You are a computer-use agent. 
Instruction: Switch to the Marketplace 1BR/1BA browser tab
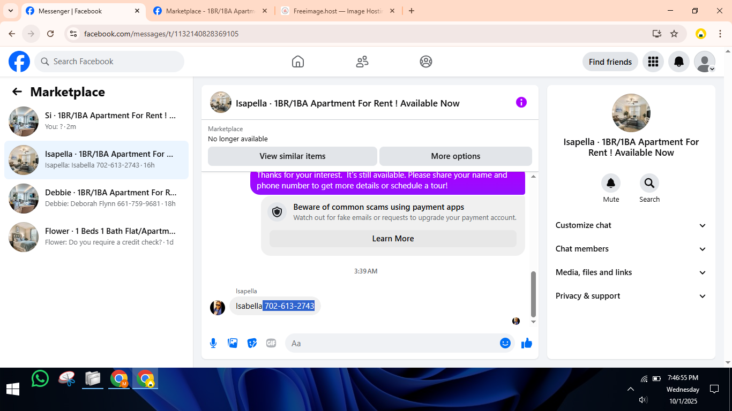[x=210, y=11]
